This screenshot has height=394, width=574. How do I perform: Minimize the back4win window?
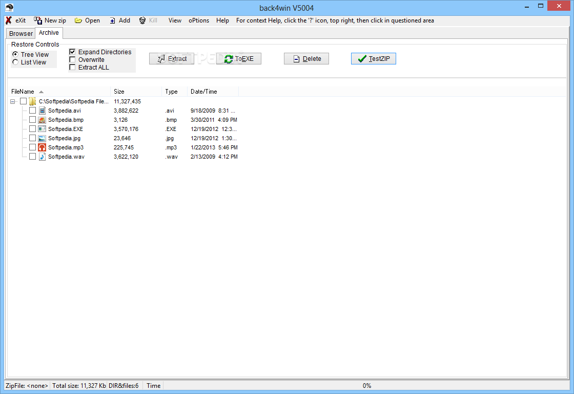(x=527, y=6)
